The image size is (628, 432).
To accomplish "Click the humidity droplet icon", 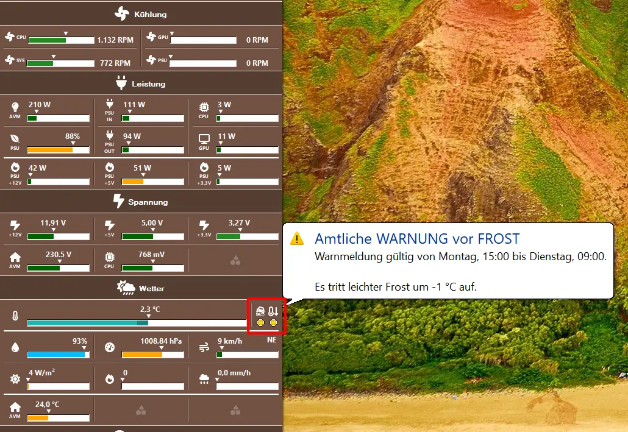I will tap(15, 347).
